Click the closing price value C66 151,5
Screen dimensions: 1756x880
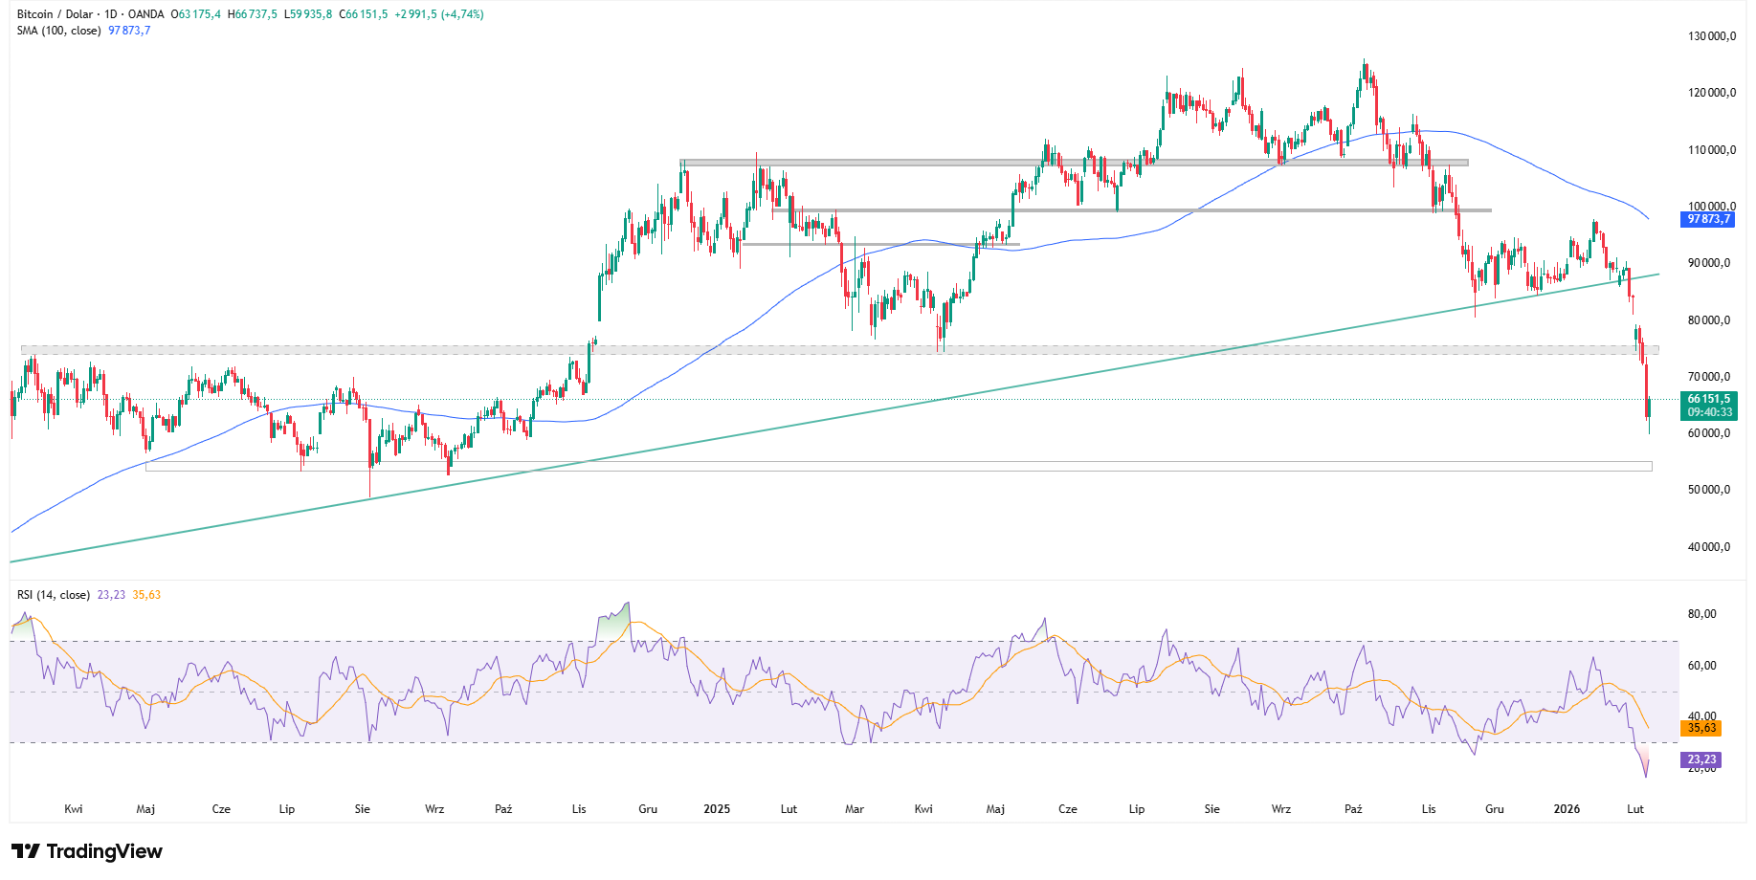click(x=364, y=14)
